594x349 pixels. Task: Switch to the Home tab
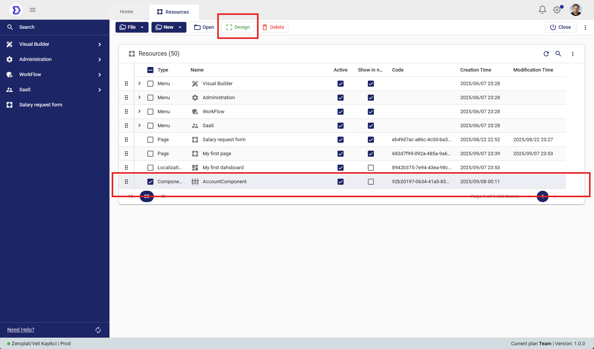[127, 12]
